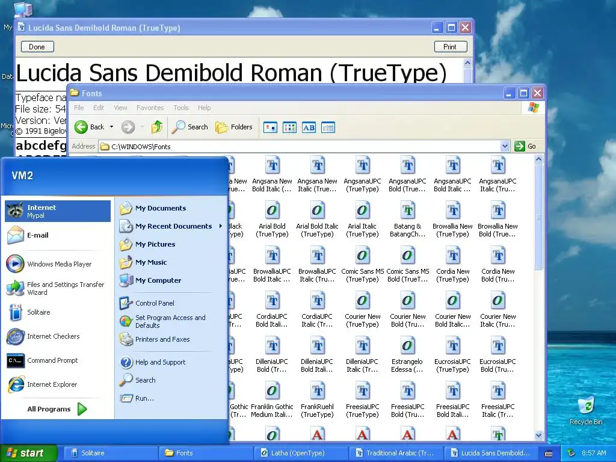Open Internet Explorer from Start menu

coord(58,384)
